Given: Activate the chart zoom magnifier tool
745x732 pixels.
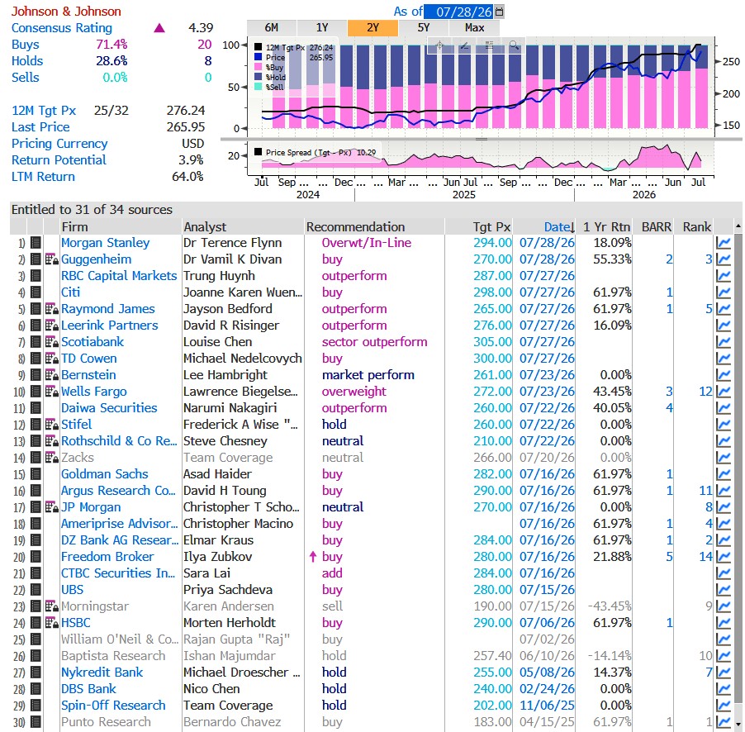Looking at the screenshot, I should (x=514, y=45).
